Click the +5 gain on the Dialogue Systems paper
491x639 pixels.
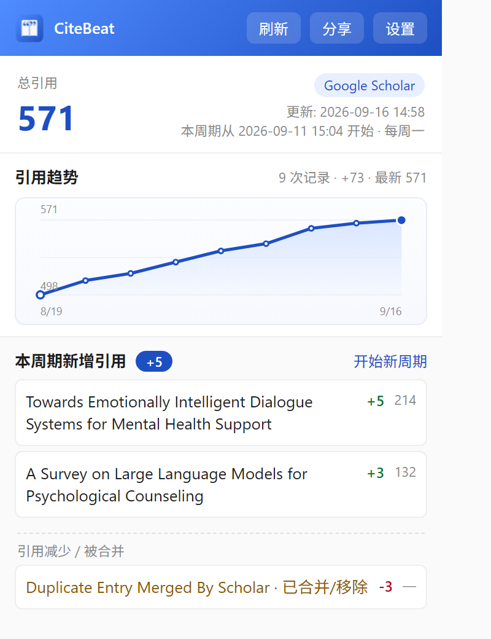[x=376, y=401]
